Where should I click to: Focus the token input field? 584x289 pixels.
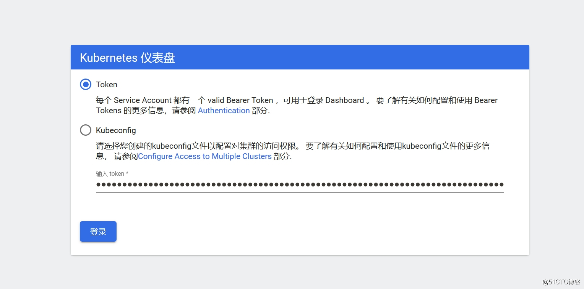pos(300,185)
